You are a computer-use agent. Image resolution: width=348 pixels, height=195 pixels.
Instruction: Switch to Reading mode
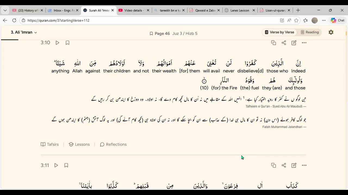coord(310,32)
